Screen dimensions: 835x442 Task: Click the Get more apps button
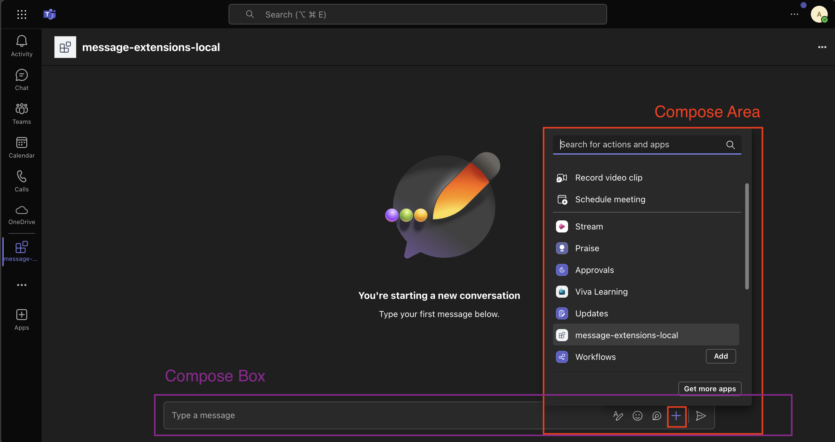(710, 389)
